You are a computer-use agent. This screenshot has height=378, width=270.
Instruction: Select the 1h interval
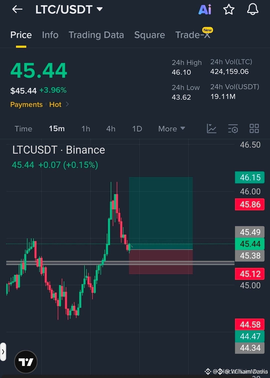click(86, 129)
